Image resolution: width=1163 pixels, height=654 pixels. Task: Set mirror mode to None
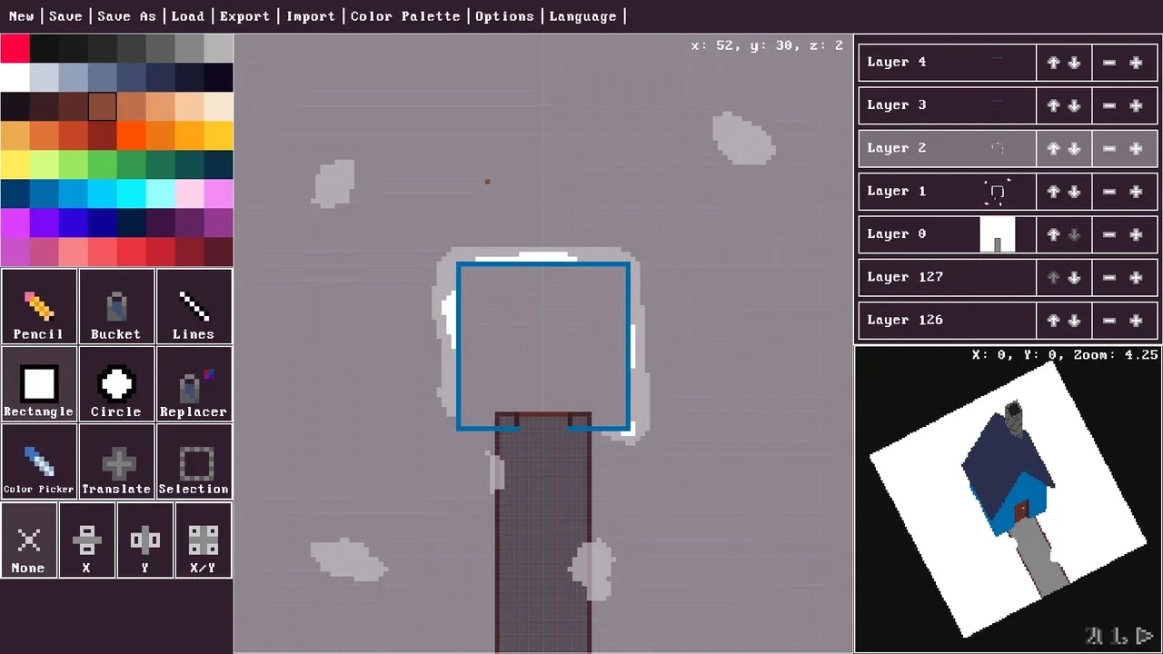coord(29,540)
